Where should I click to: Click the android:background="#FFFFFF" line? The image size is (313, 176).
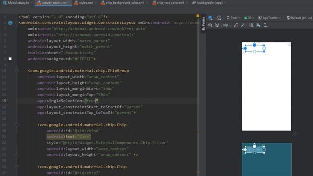tap(62, 59)
